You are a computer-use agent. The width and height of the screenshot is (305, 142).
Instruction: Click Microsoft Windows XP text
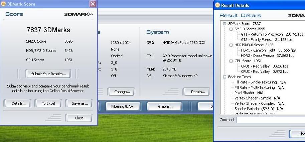(x=180, y=76)
